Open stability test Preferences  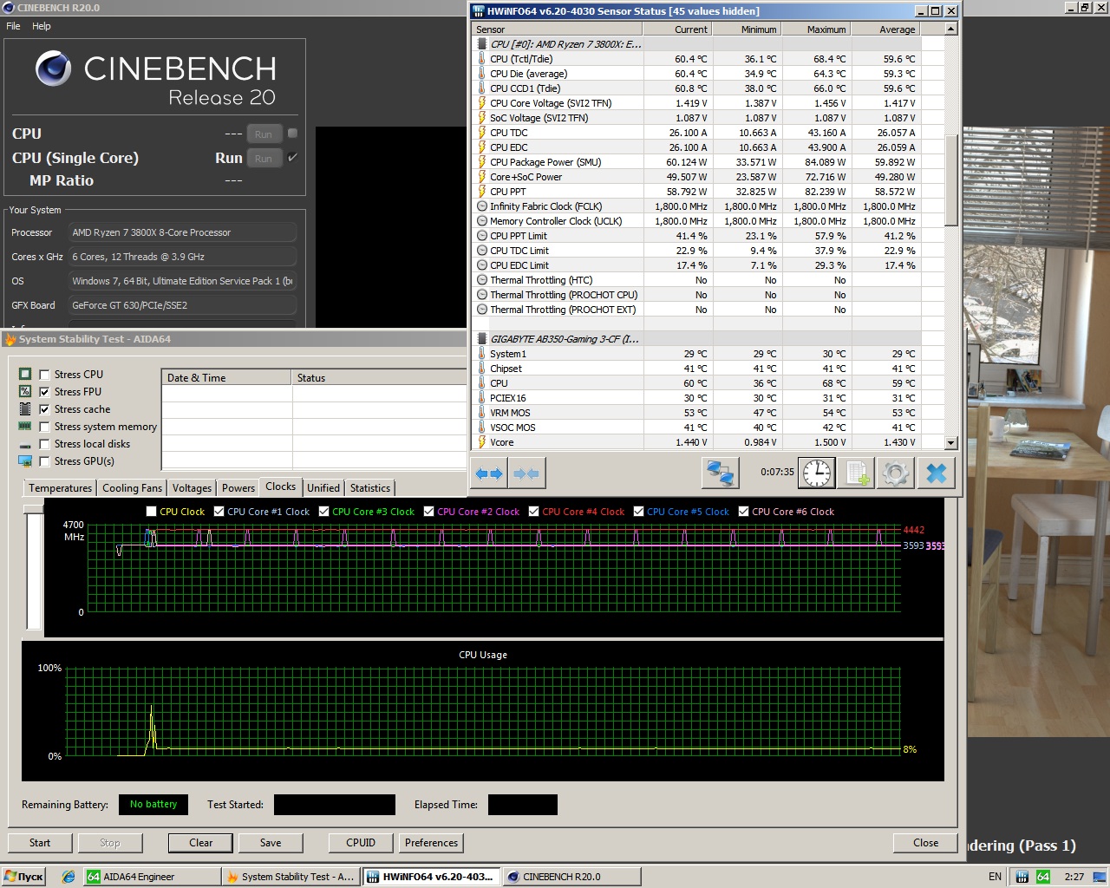pos(431,843)
